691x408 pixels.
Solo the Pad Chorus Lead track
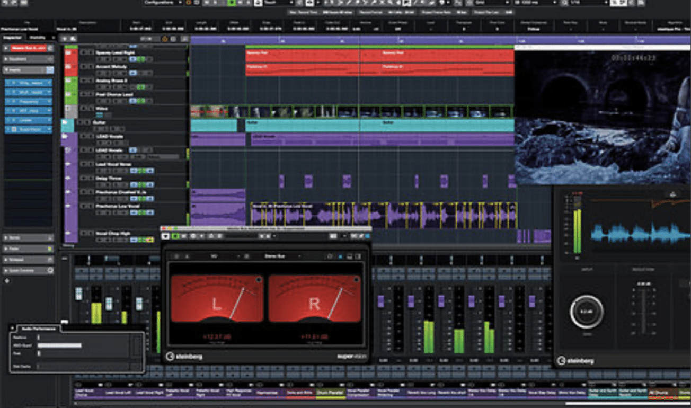click(90, 94)
